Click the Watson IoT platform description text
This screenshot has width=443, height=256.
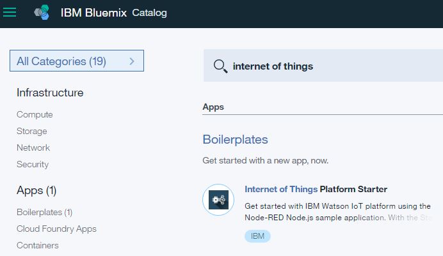tap(338, 212)
